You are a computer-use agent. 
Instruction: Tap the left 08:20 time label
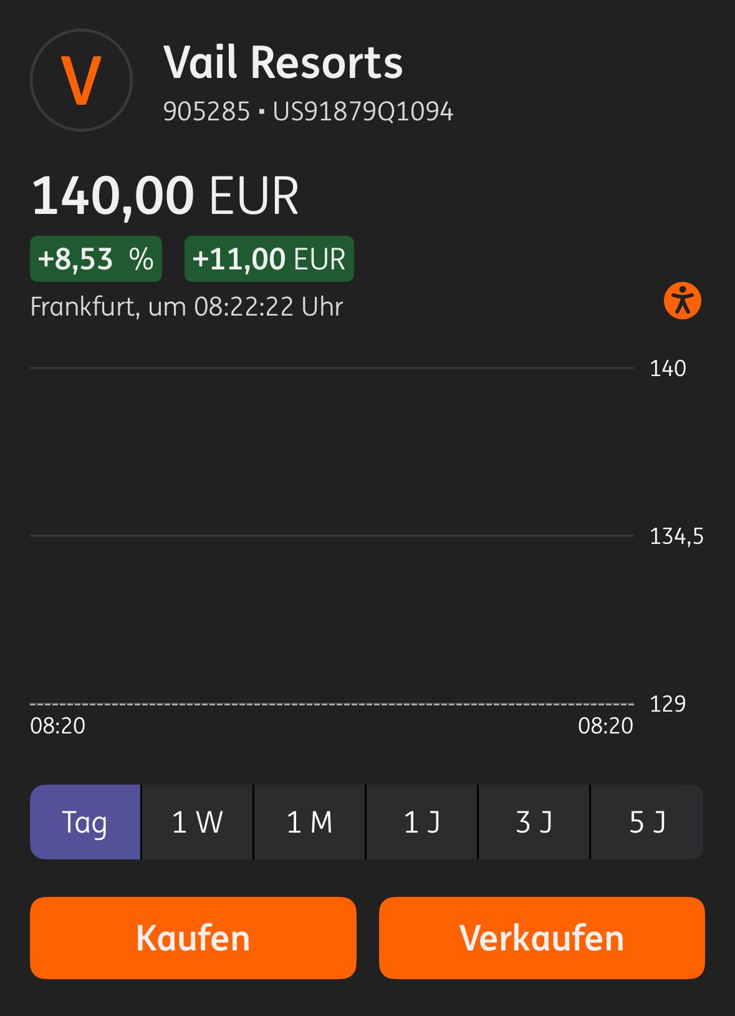click(58, 726)
